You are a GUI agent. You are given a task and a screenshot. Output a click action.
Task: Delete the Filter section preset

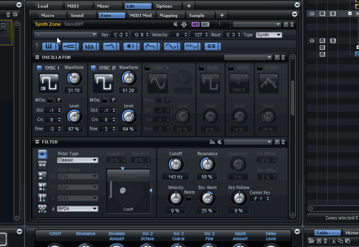[x=283, y=142]
